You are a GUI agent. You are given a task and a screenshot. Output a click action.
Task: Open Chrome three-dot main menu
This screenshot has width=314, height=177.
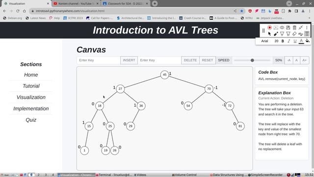click(310, 11)
